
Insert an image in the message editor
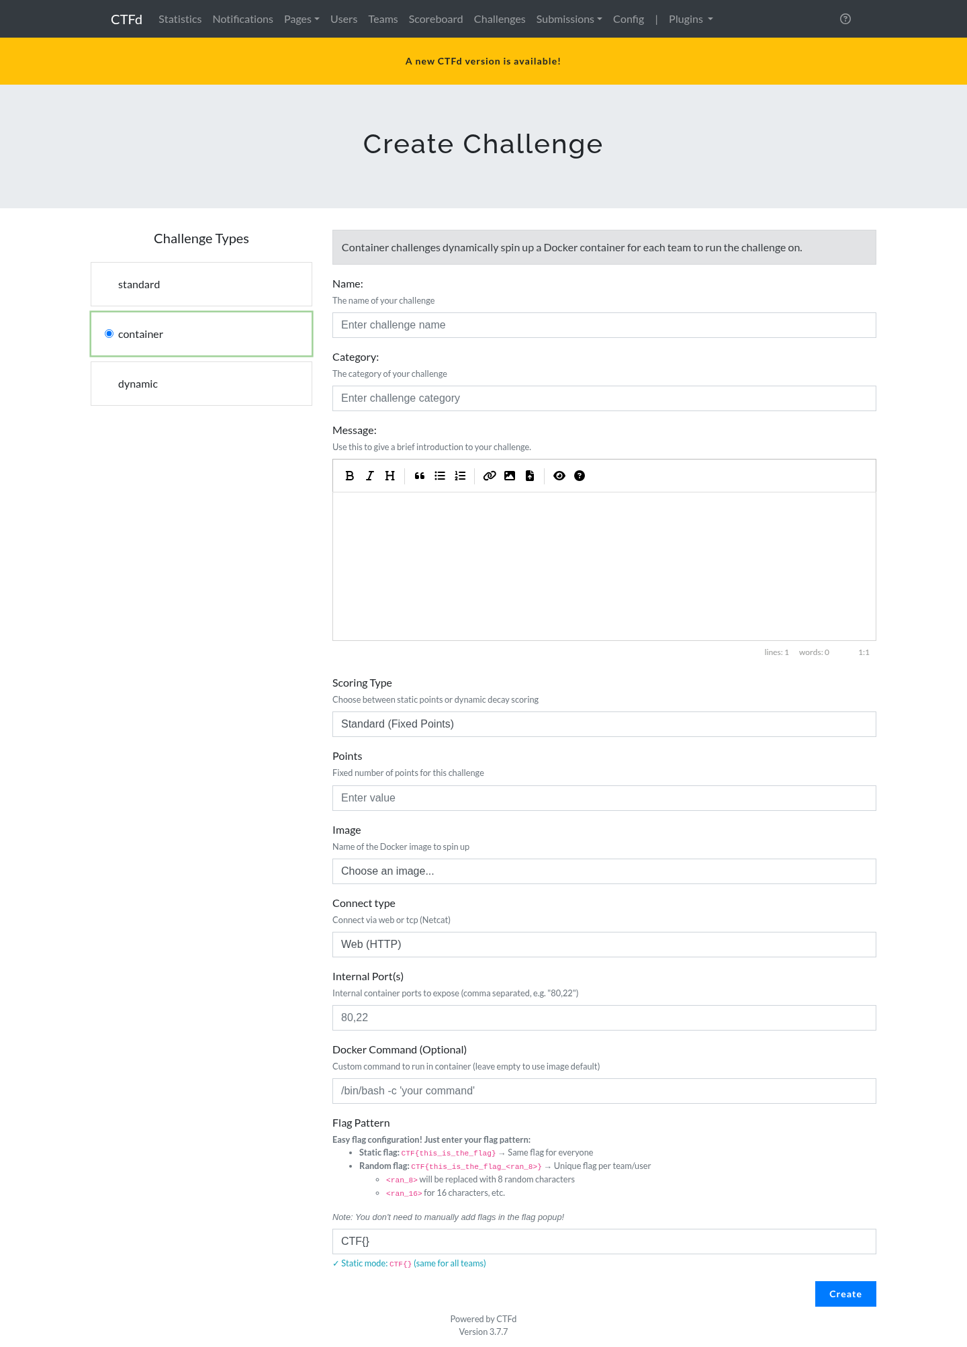pyautogui.click(x=510, y=476)
